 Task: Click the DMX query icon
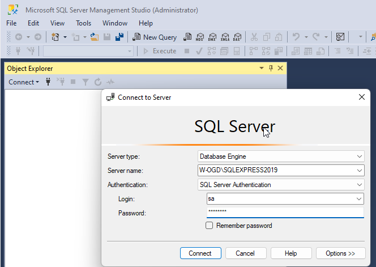tap(212, 37)
